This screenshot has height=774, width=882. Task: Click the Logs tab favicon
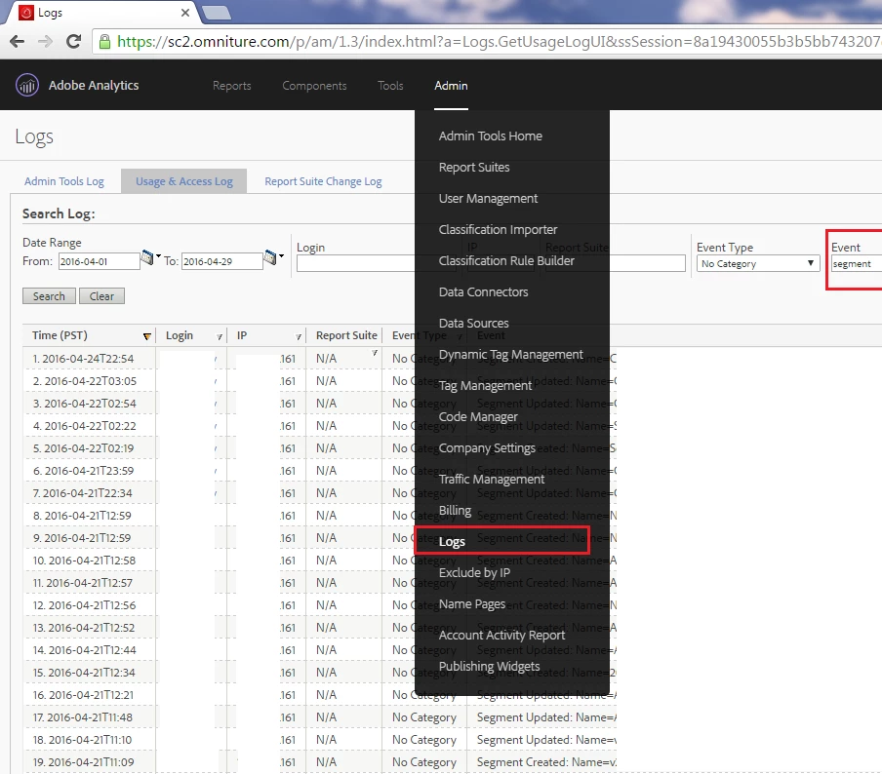click(26, 13)
